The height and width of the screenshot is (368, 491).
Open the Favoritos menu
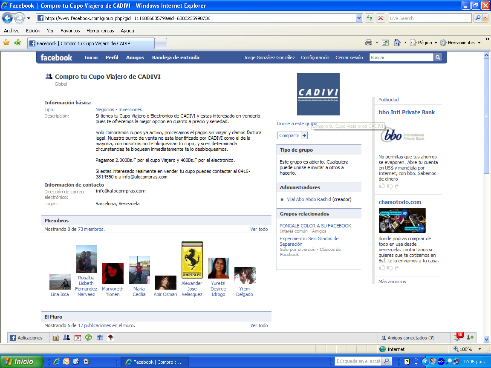70,31
